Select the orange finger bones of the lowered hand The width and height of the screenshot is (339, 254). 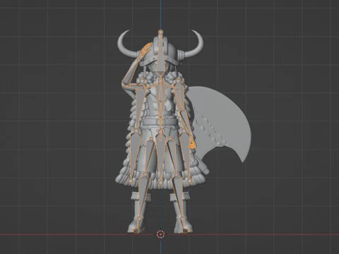click(192, 144)
